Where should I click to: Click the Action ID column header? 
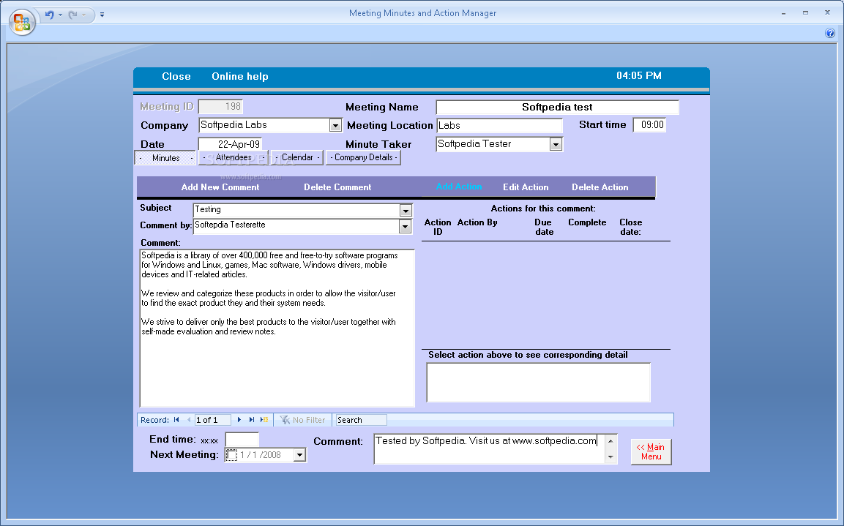coord(438,227)
